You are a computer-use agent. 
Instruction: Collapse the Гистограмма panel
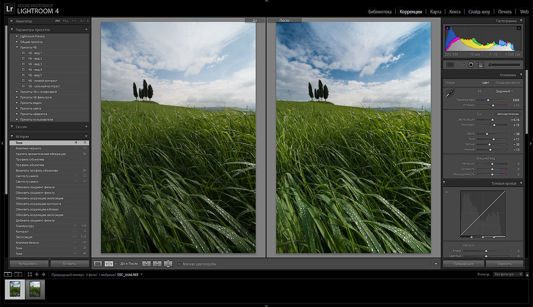[x=520, y=21]
